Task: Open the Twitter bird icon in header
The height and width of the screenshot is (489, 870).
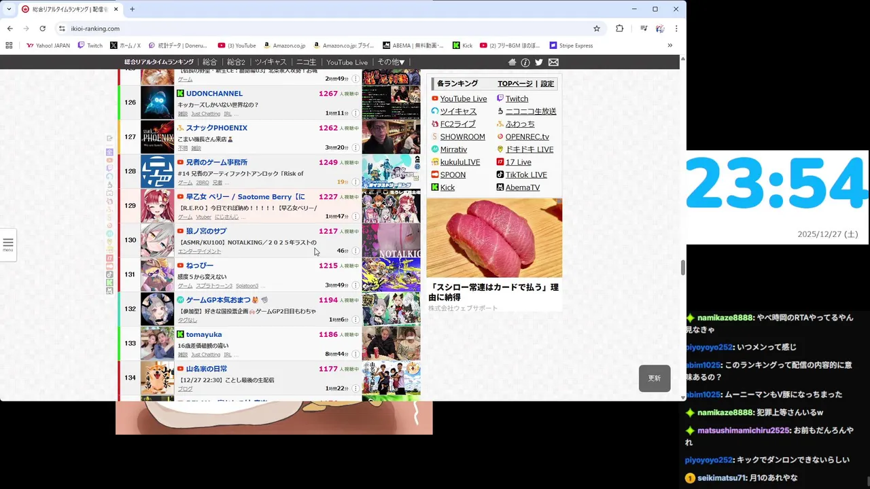Action: click(539, 62)
